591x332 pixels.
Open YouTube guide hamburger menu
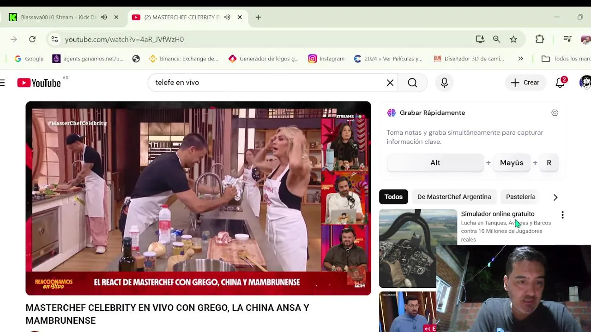tap(3, 83)
